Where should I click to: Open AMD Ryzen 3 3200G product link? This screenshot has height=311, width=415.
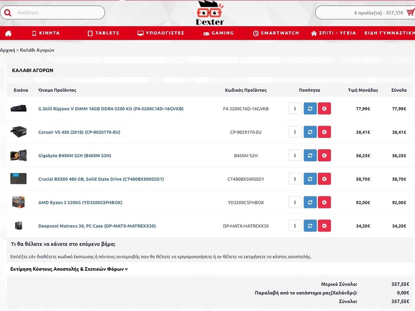click(x=80, y=203)
